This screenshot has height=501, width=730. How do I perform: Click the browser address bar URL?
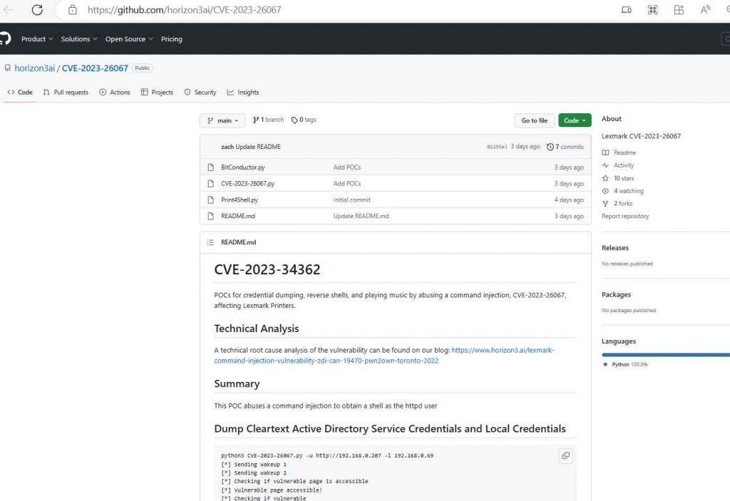point(185,10)
